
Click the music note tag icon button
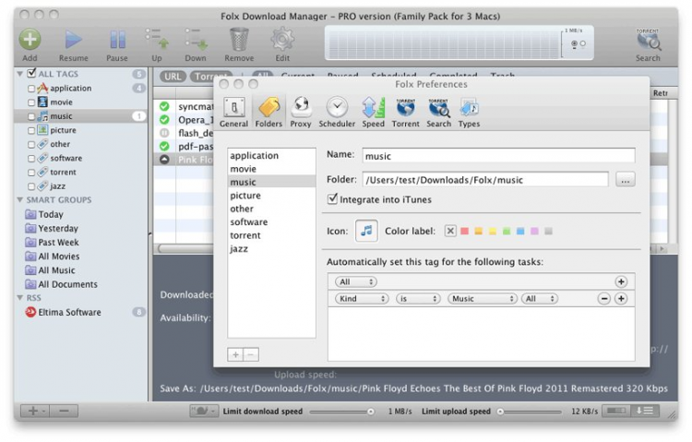366,231
